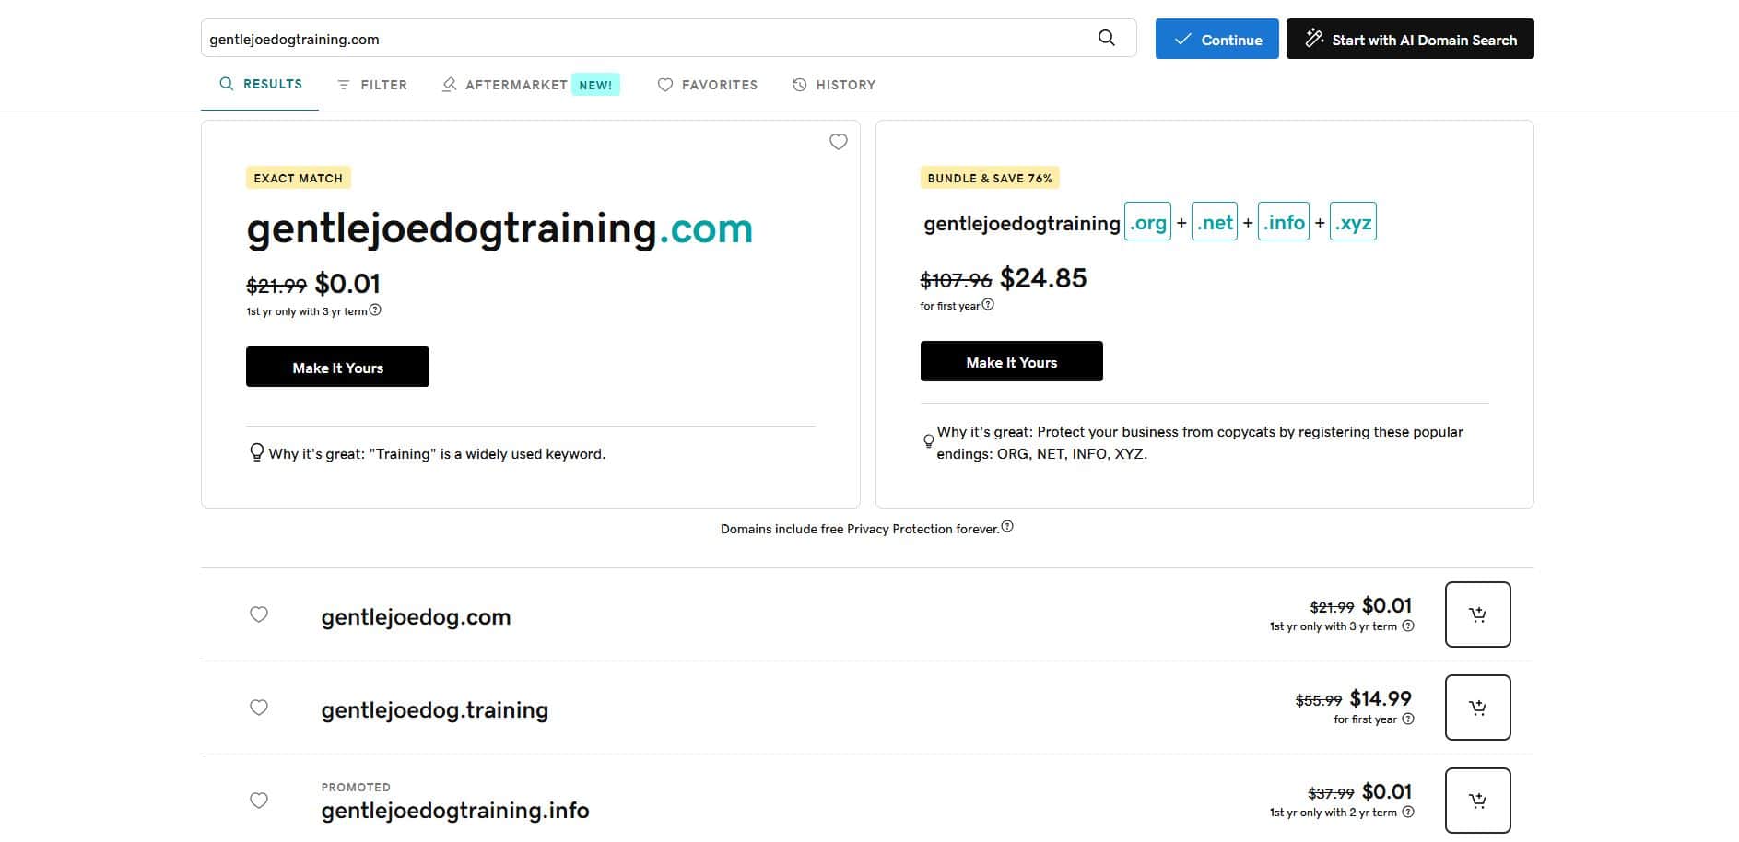Switch to the Aftermarket tab
The width and height of the screenshot is (1739, 842).
(516, 85)
